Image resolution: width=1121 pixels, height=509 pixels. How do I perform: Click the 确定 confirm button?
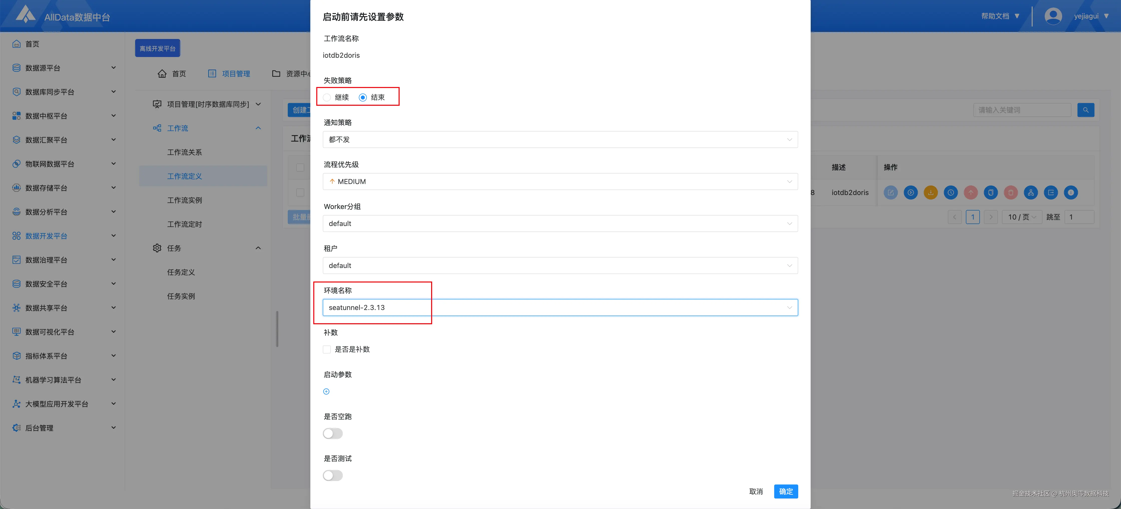pyautogui.click(x=785, y=491)
